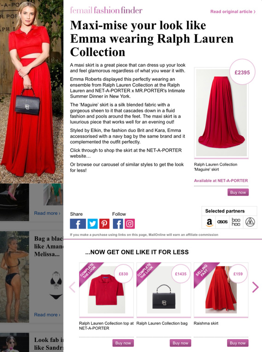Buy now the Ralph Lauren Collection top

pos(123,343)
